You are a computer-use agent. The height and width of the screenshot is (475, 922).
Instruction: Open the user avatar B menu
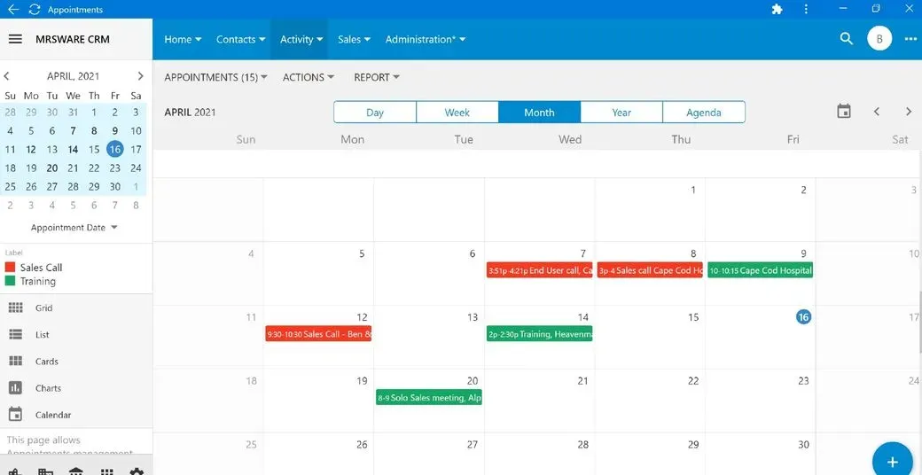click(x=879, y=39)
